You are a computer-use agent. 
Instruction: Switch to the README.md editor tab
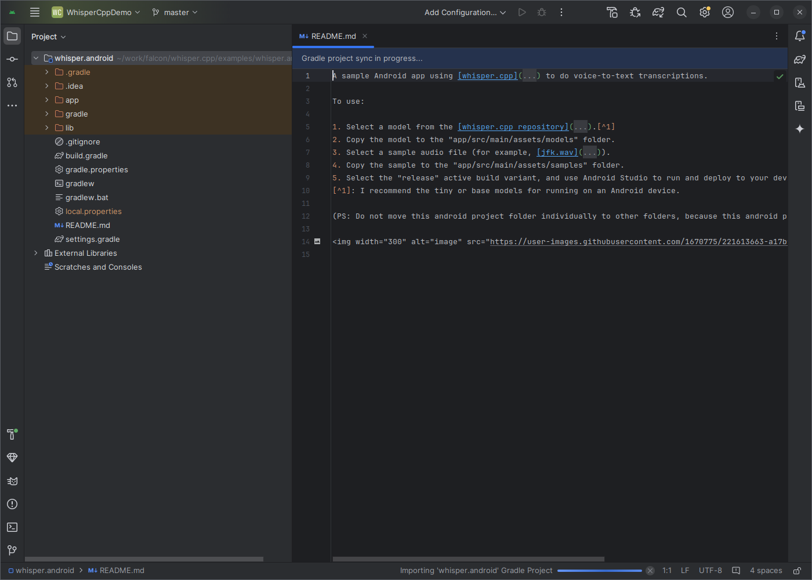(333, 36)
